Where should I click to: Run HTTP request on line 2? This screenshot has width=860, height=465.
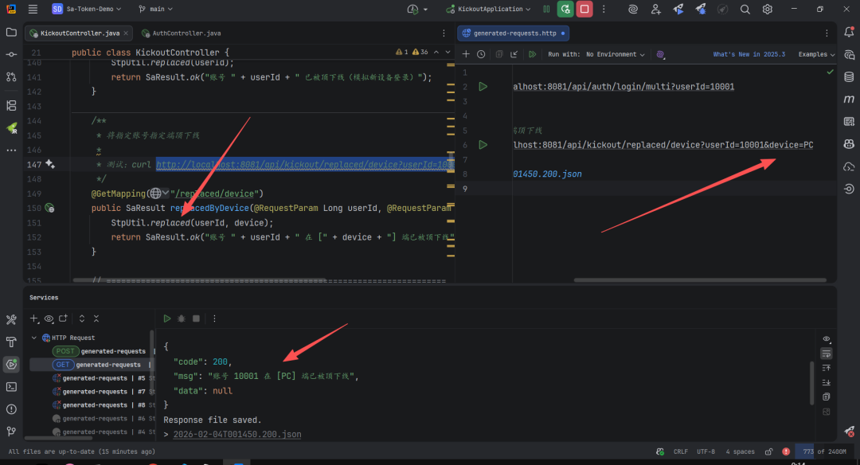click(483, 87)
